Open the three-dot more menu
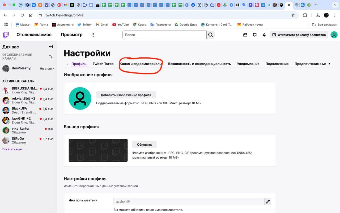The image size is (340, 213). [93, 35]
